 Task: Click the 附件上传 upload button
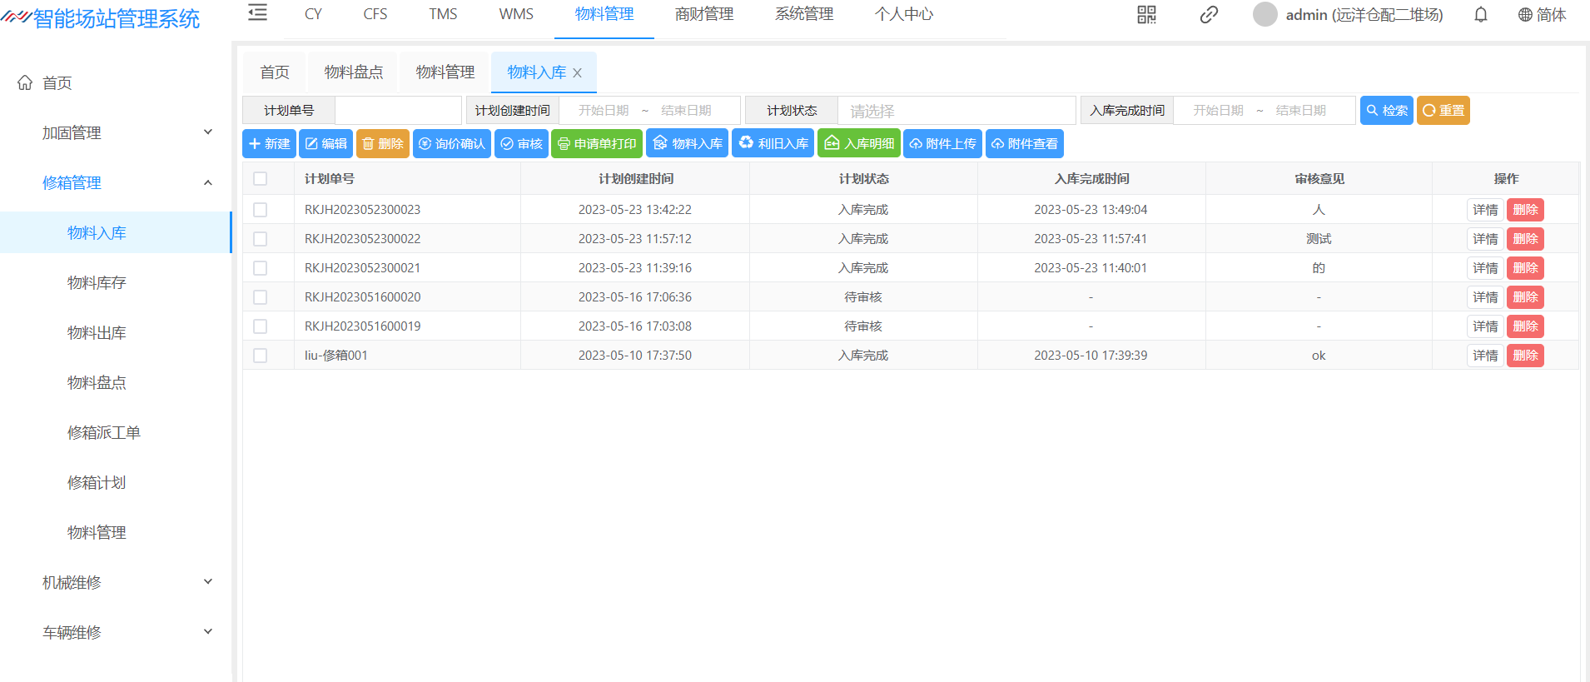click(942, 144)
